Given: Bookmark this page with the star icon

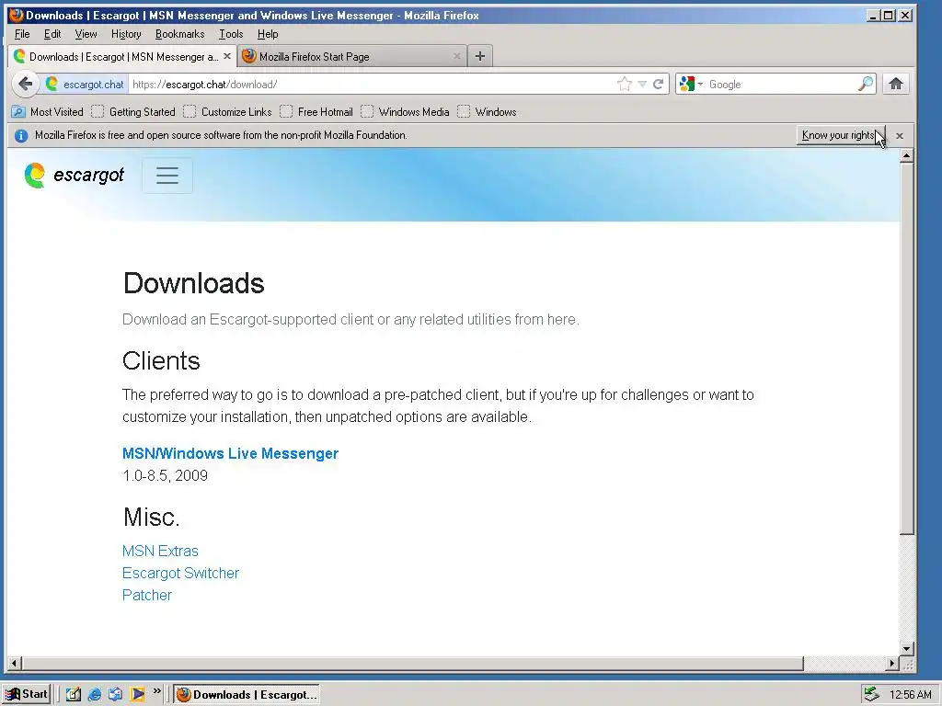Looking at the screenshot, I should click(625, 84).
